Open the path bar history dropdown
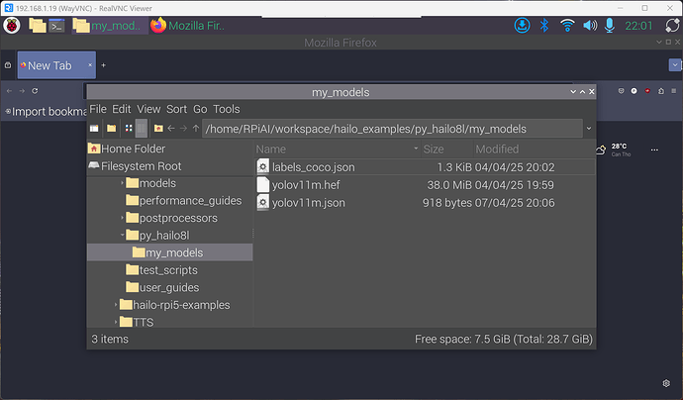Screen dimensions: 683x400 [x=589, y=128]
